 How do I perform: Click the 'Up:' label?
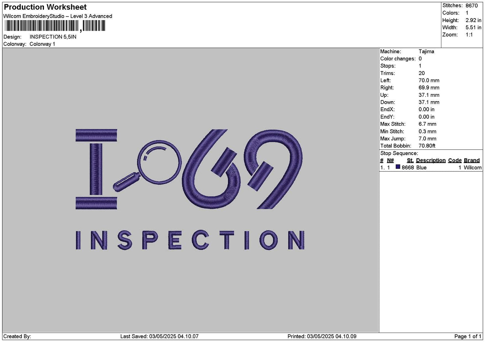coord(384,95)
